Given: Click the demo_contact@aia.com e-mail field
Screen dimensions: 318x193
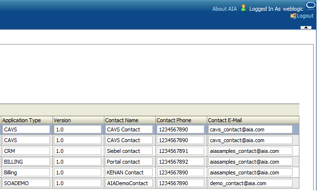Looking at the screenshot, I should coord(250,183).
